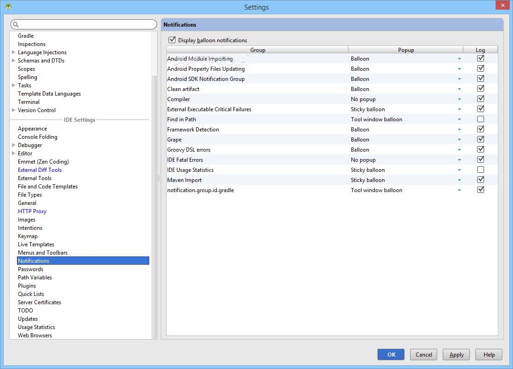Click the Popup column header
This screenshot has height=369, width=513.
[406, 50]
